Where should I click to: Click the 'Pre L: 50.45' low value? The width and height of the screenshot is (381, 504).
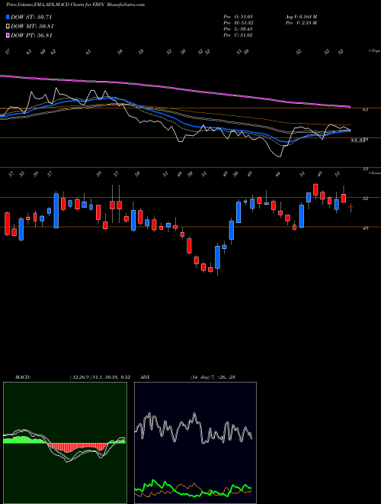point(239,29)
